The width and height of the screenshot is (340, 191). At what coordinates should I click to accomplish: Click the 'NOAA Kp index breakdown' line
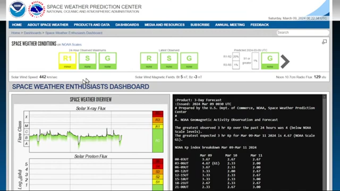(216, 147)
